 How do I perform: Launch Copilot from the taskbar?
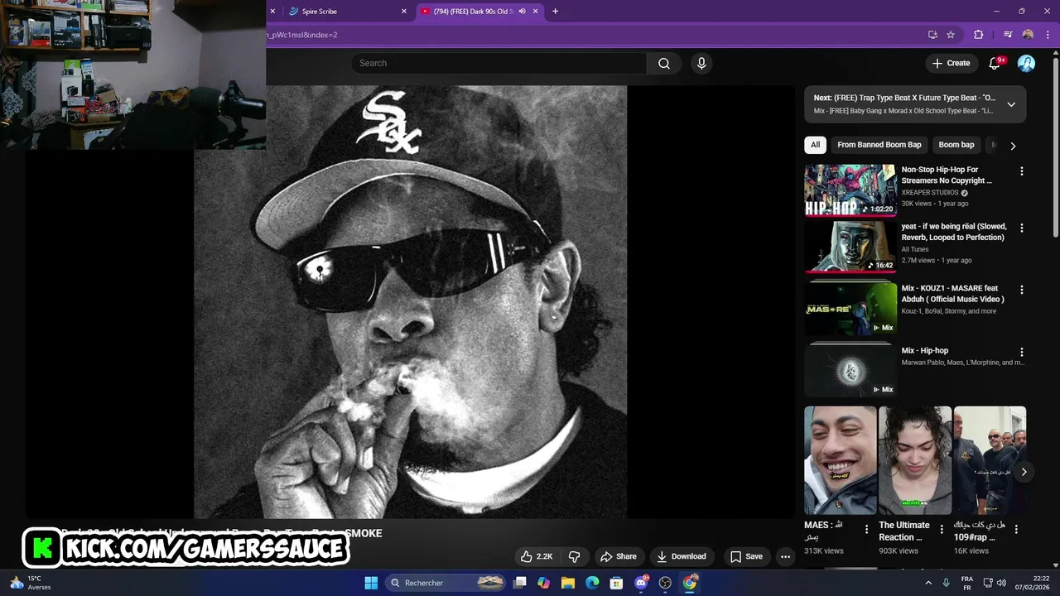[x=543, y=583]
